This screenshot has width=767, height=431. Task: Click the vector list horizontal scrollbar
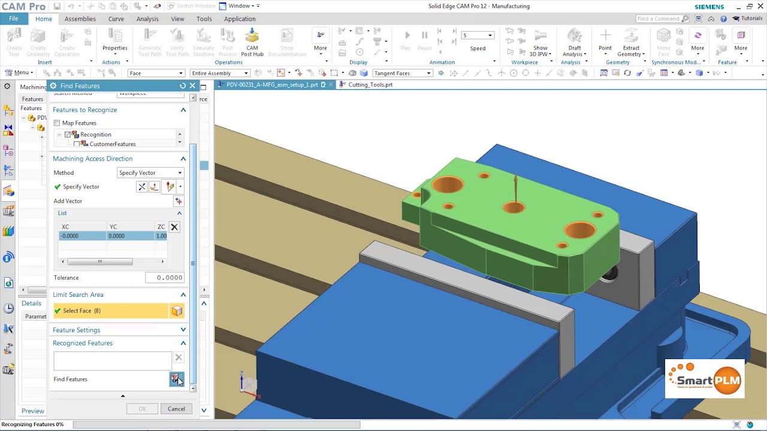point(100,262)
